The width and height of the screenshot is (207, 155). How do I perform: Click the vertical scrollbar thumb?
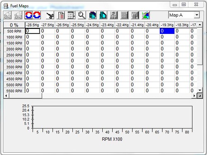(x=200, y=46)
